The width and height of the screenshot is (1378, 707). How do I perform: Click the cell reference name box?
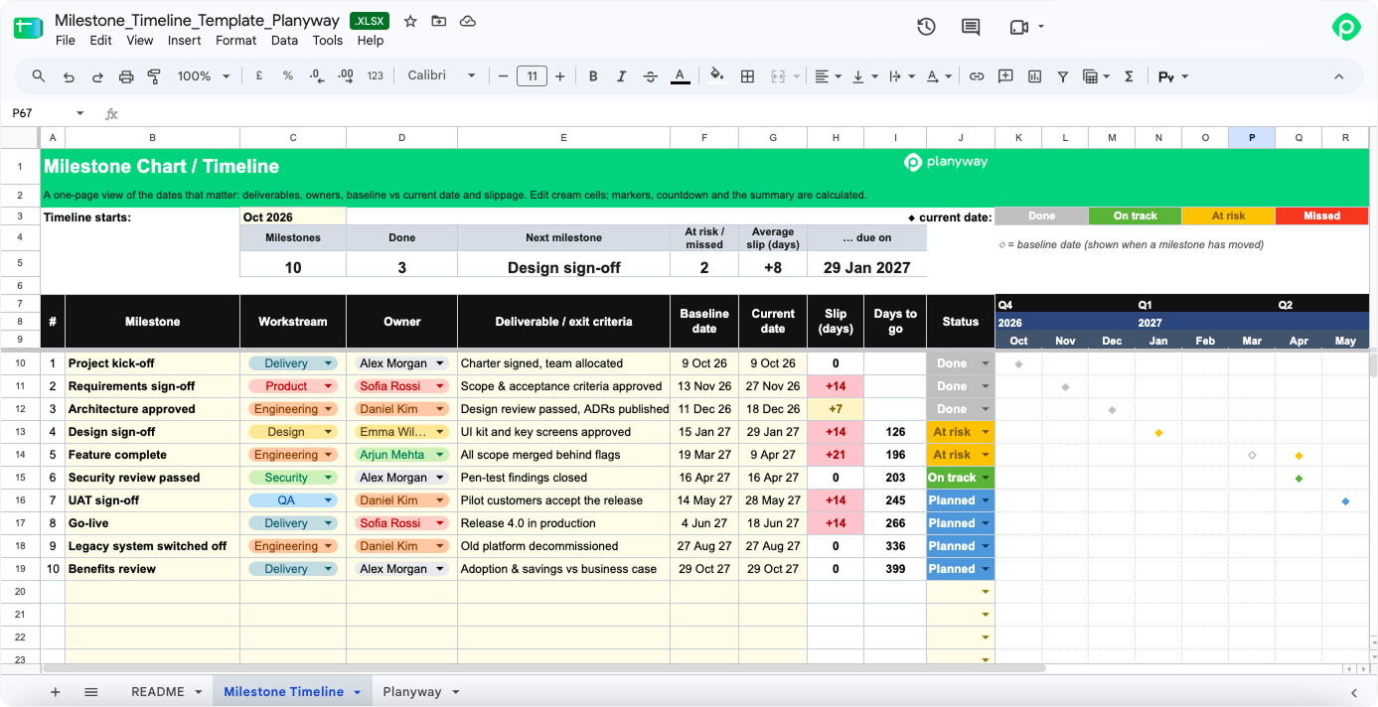(x=38, y=114)
